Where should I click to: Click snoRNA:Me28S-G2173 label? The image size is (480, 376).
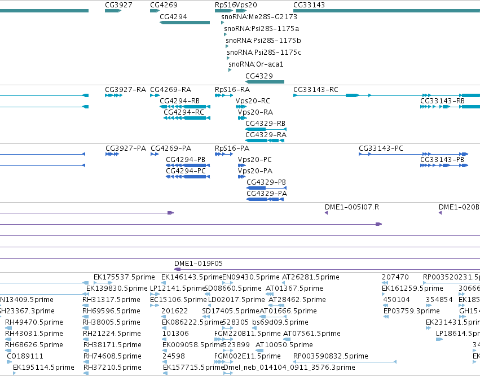[259, 16]
